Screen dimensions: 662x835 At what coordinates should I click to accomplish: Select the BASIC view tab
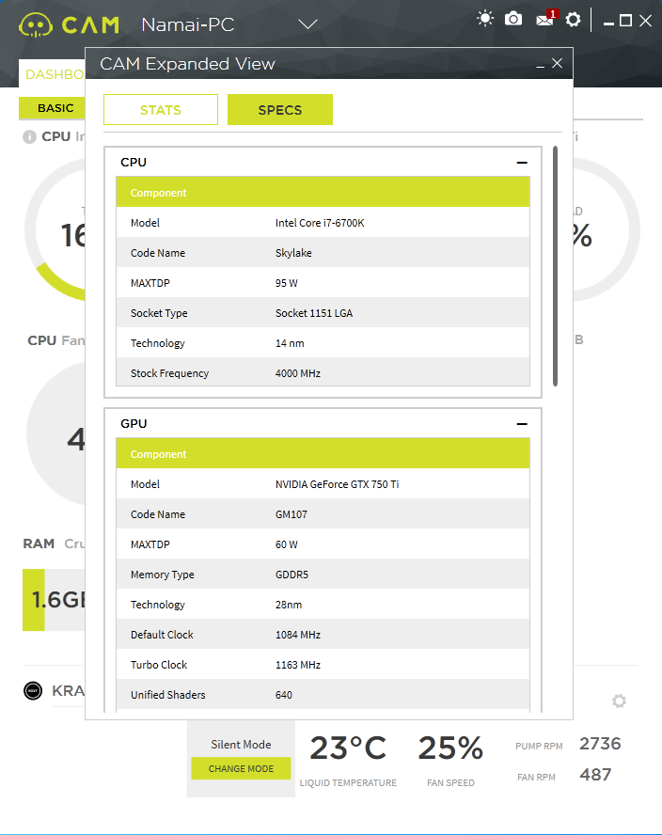pos(53,108)
